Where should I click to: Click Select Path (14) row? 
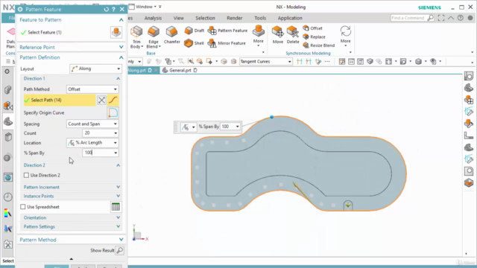click(x=60, y=100)
